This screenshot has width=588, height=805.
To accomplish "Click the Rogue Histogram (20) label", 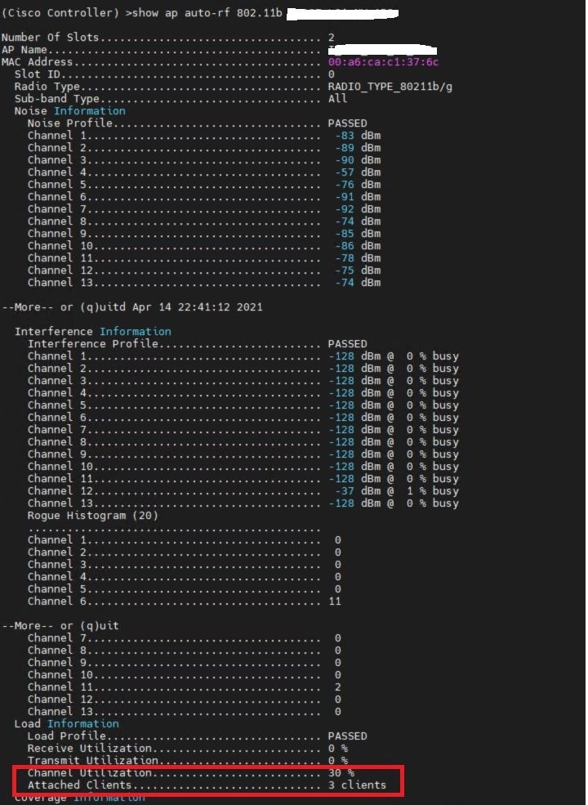I will click(x=92, y=516).
